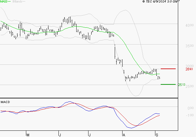The image size is (196, 137).
Task: Click the MACD panel label
Action: (x=5, y=102)
